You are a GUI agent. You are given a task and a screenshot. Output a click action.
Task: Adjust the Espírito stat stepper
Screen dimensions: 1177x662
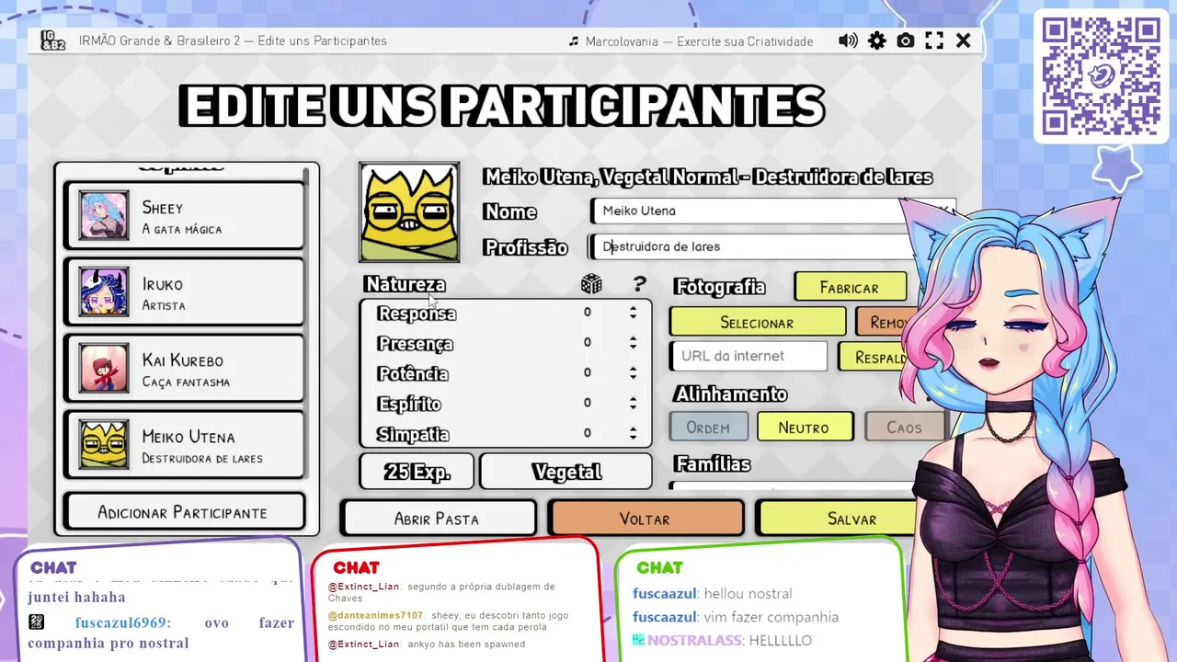[633, 404]
